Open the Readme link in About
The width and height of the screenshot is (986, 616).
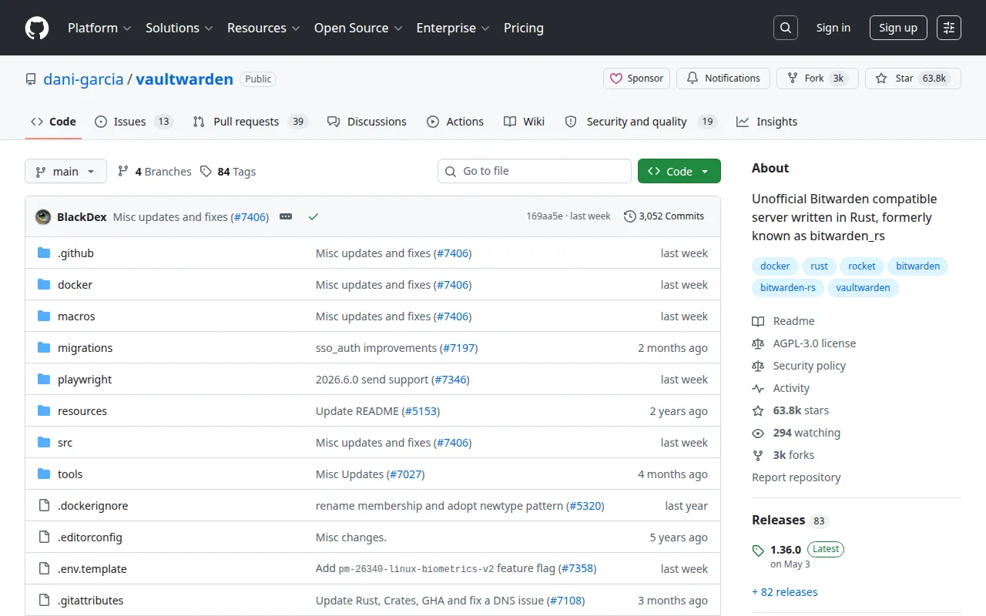783,321
